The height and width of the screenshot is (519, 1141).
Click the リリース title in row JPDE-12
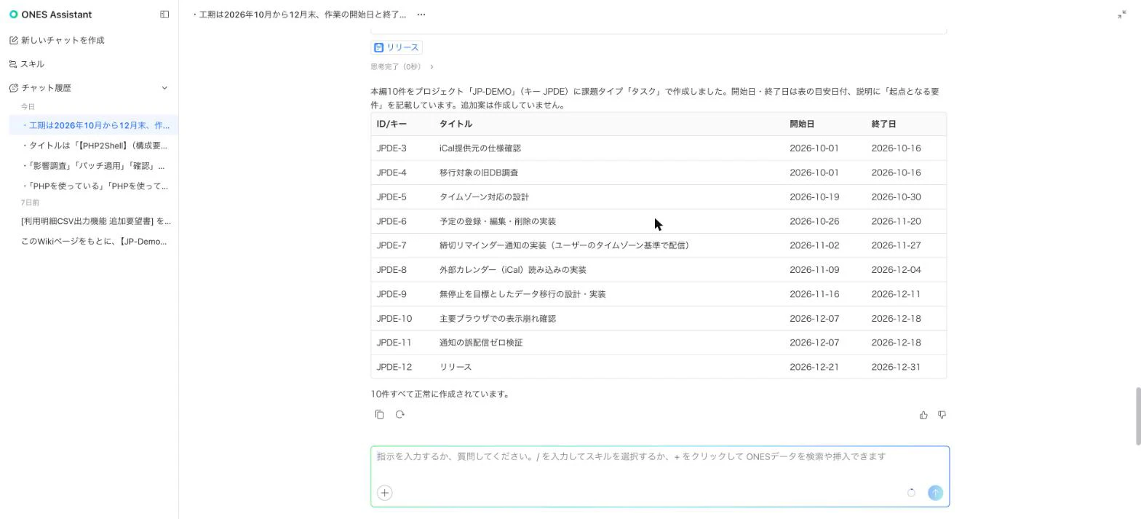456,367
